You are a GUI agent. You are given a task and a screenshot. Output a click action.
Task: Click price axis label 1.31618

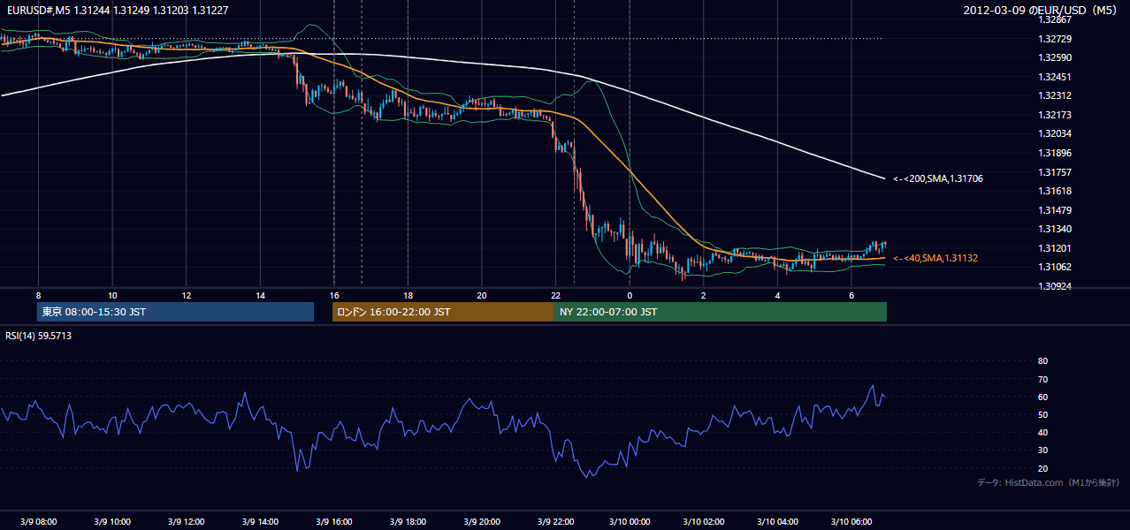[1055, 191]
